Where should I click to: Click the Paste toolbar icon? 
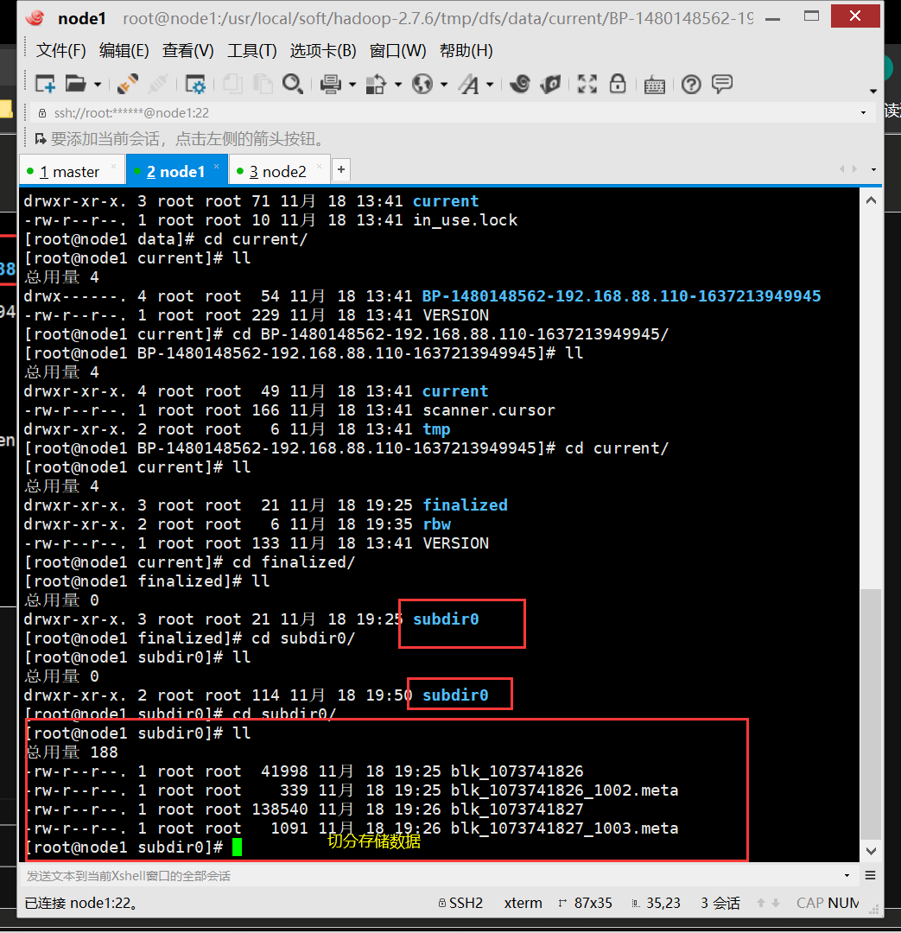click(263, 84)
